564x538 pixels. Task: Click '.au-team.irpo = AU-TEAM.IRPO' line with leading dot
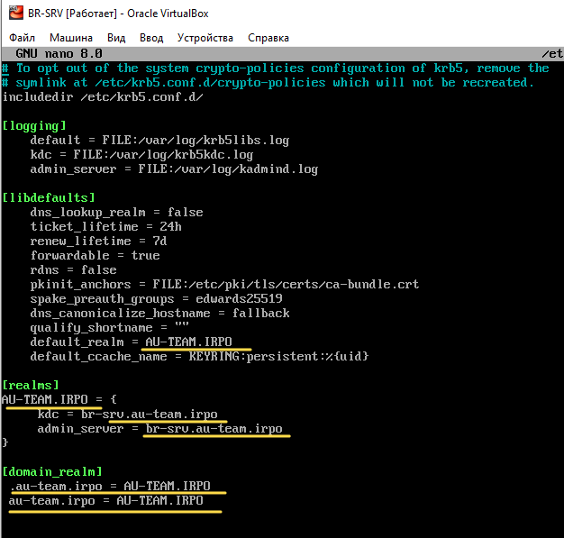tap(110, 486)
